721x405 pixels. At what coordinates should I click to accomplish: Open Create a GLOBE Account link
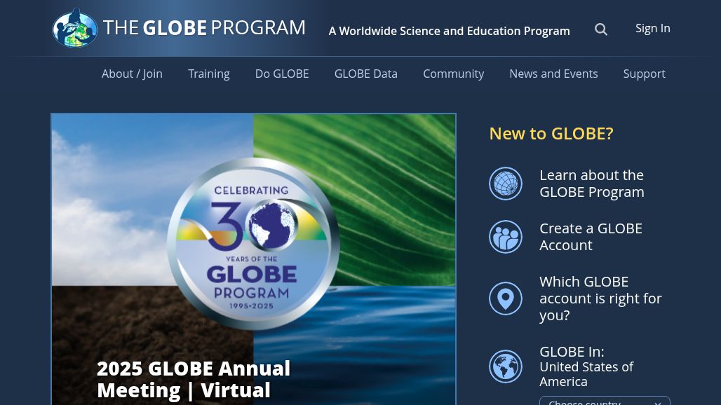[x=591, y=237]
